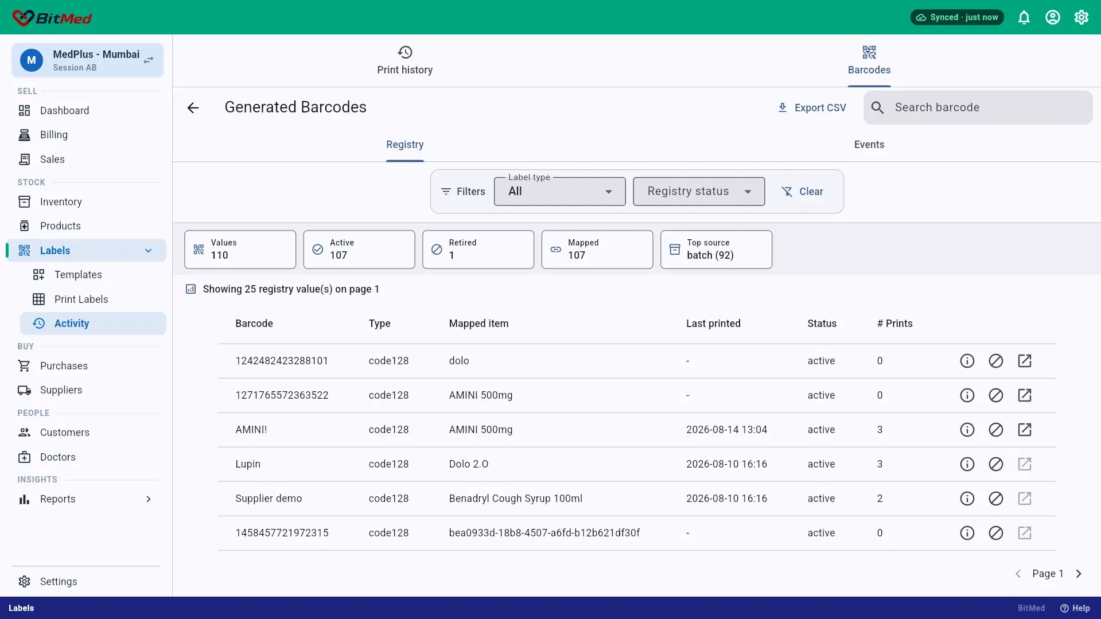Image resolution: width=1101 pixels, height=619 pixels.
Task: Click the search magnifier icon
Action: tap(877, 107)
